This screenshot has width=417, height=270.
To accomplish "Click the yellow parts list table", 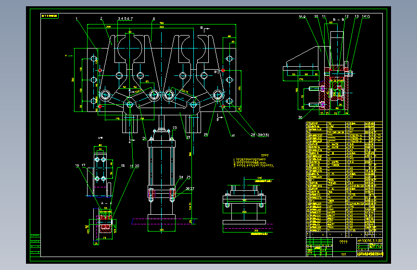I will (344, 179).
